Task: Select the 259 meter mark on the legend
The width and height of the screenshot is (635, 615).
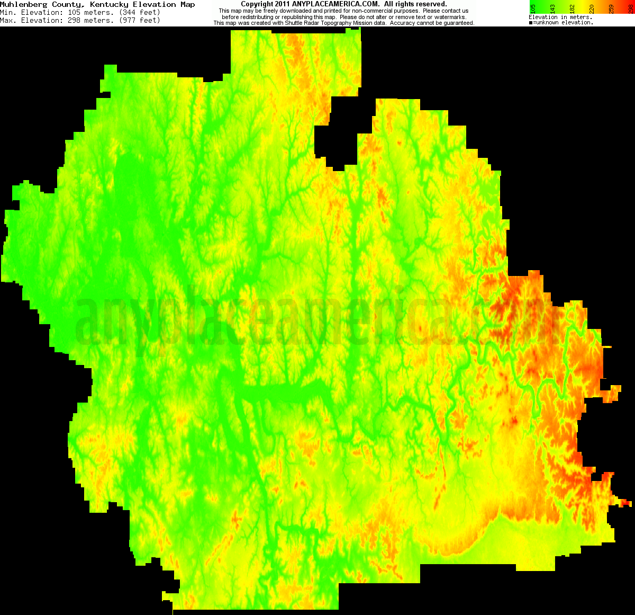Action: (x=611, y=8)
